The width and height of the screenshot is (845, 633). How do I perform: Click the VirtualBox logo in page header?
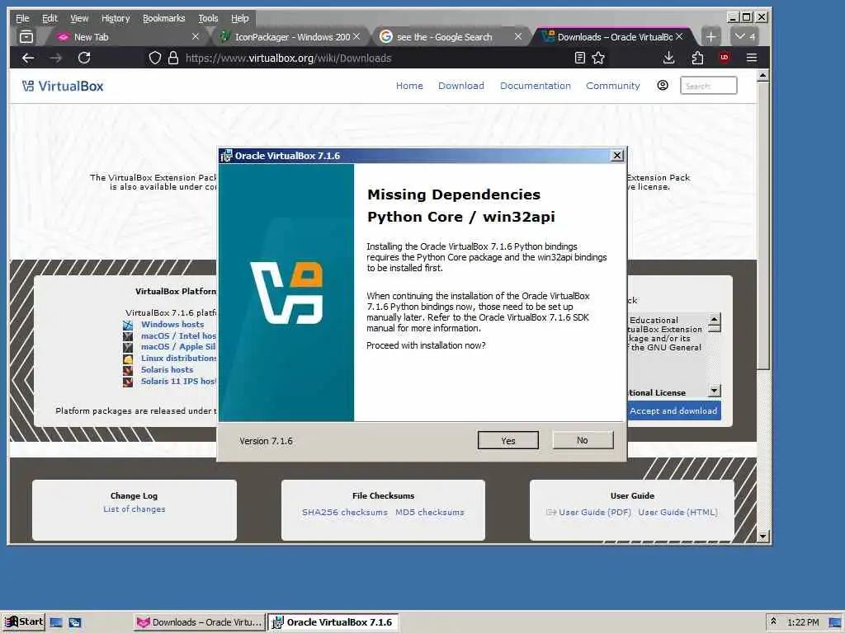pyautogui.click(x=63, y=86)
